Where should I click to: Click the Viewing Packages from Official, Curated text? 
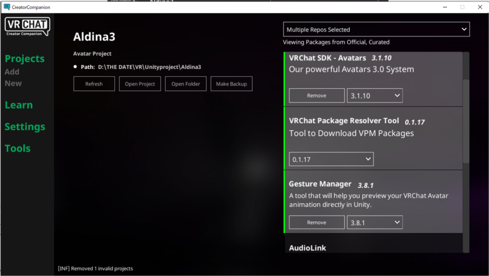pyautogui.click(x=336, y=42)
